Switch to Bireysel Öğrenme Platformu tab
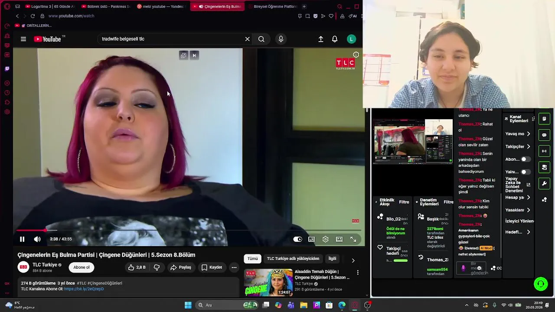 point(272,6)
